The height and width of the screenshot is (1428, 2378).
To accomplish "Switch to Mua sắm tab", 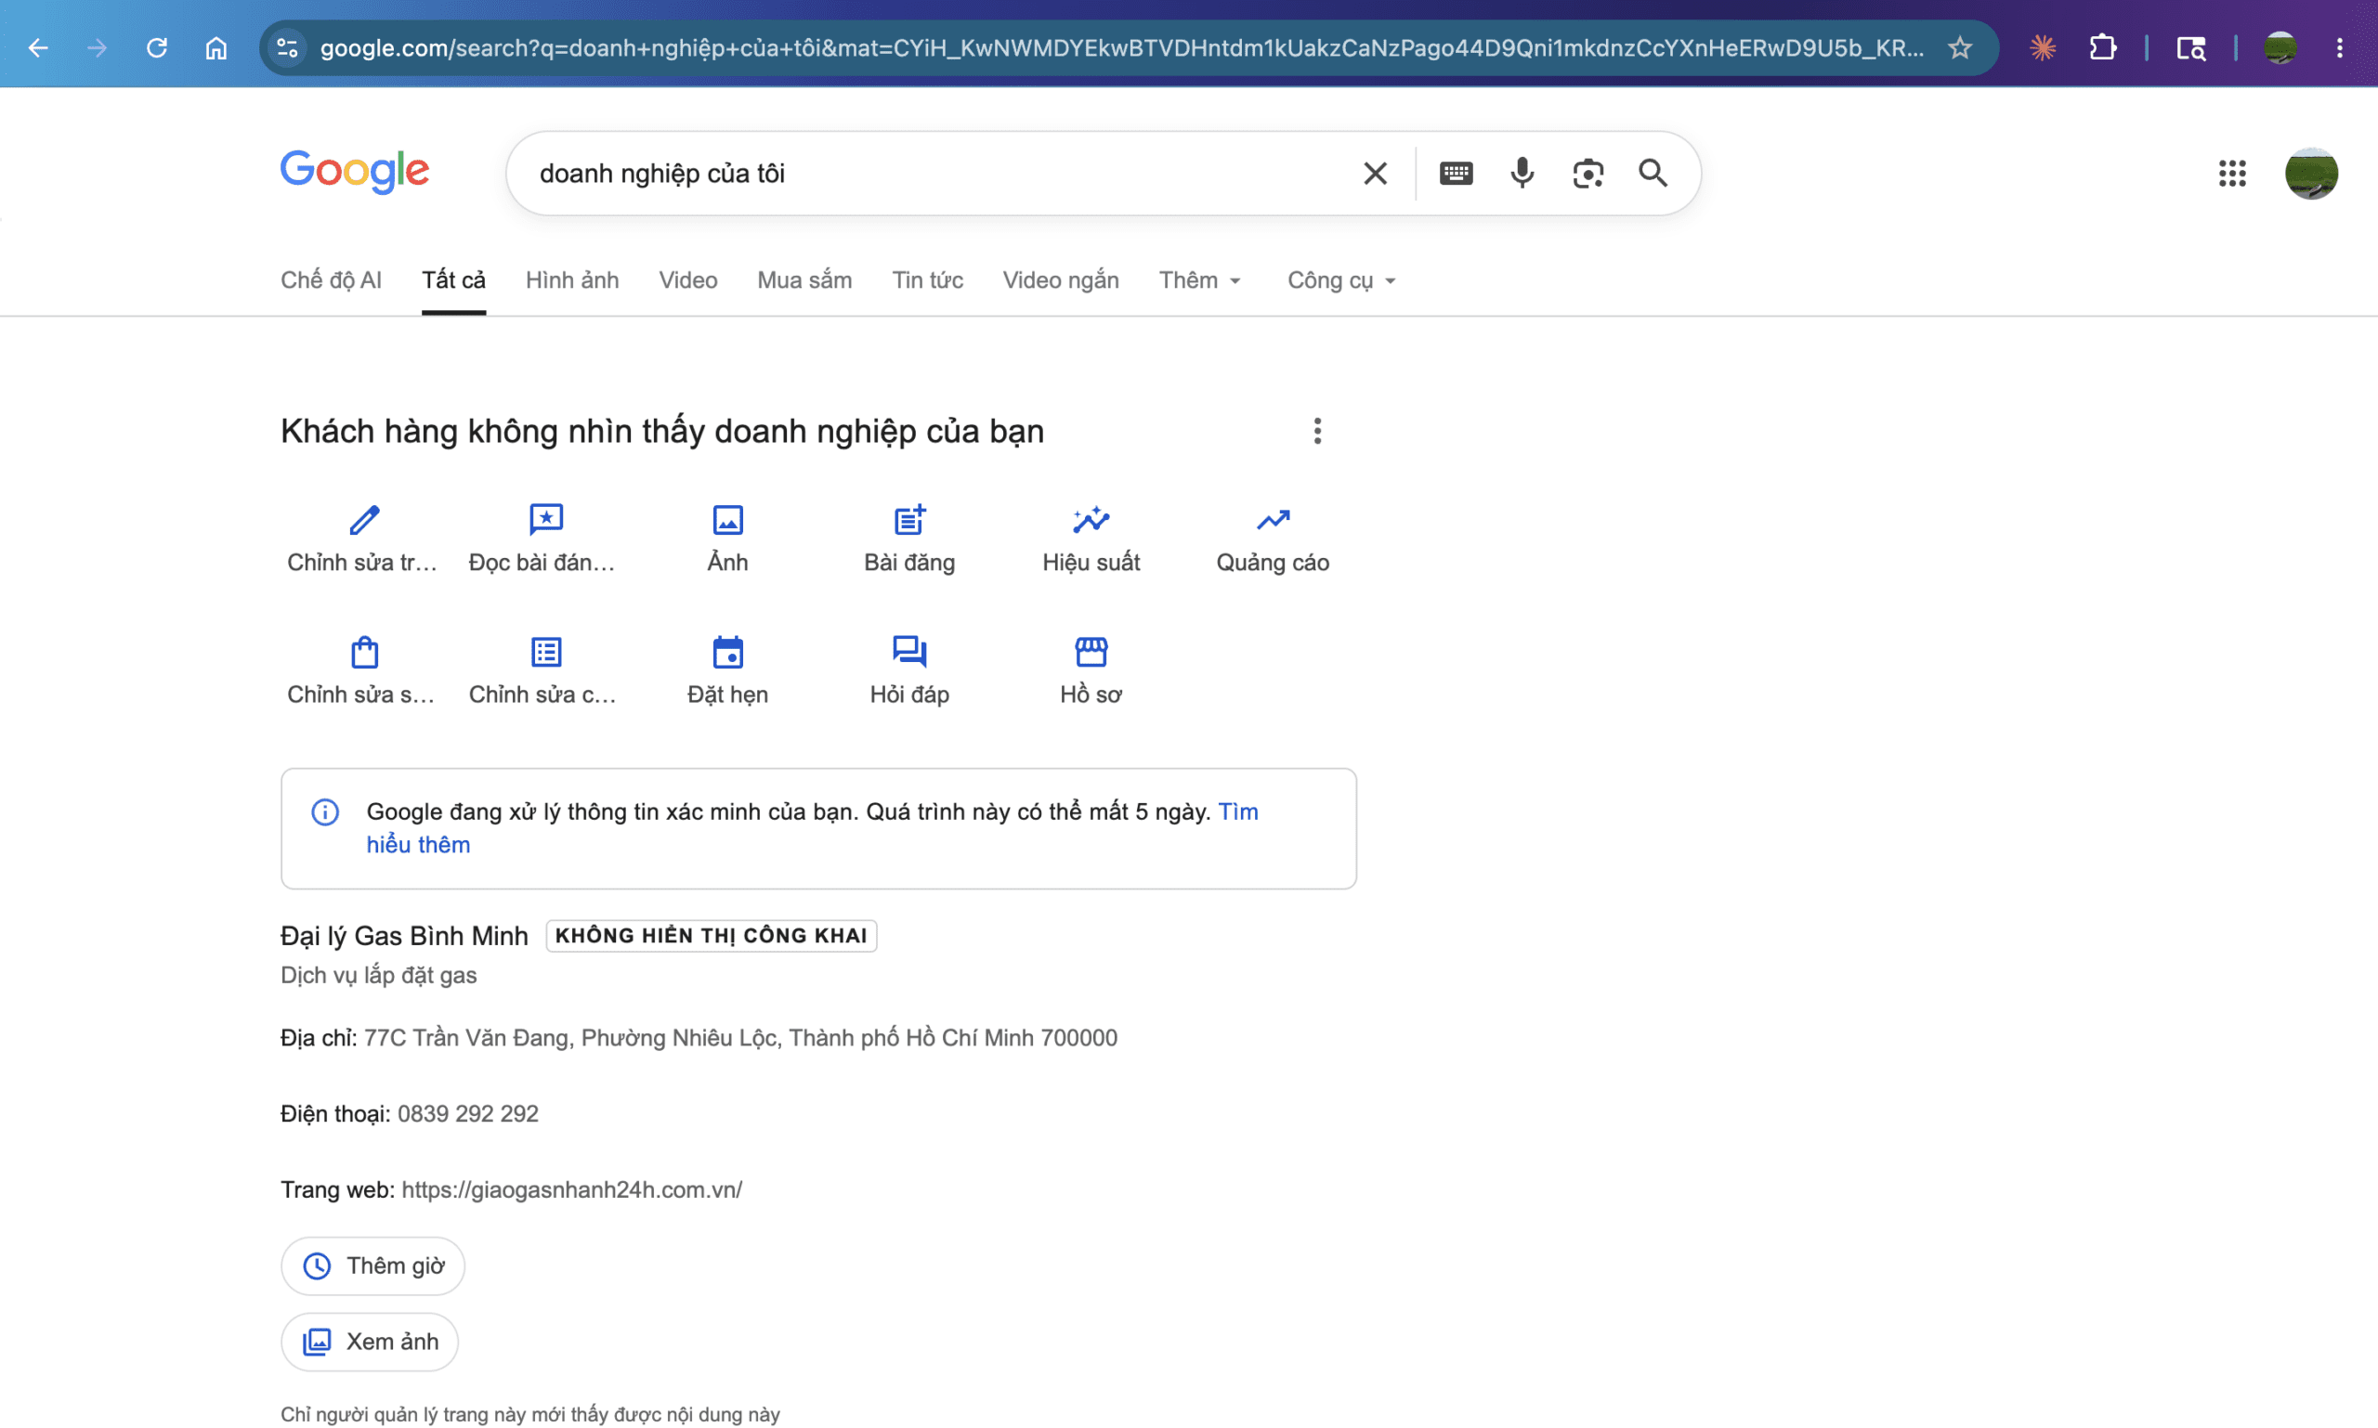I will click(804, 280).
